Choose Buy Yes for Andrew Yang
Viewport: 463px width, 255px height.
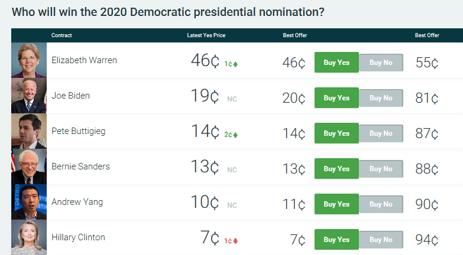point(336,204)
